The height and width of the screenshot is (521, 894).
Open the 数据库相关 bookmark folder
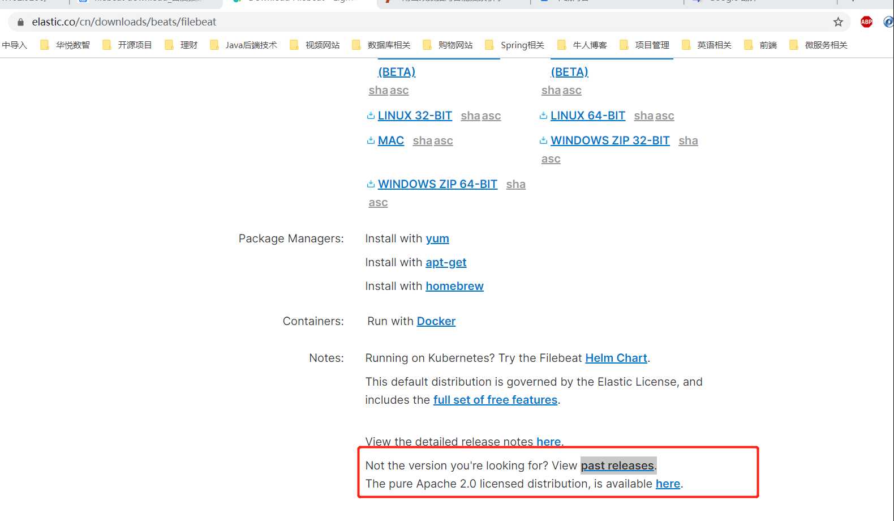[x=381, y=45]
